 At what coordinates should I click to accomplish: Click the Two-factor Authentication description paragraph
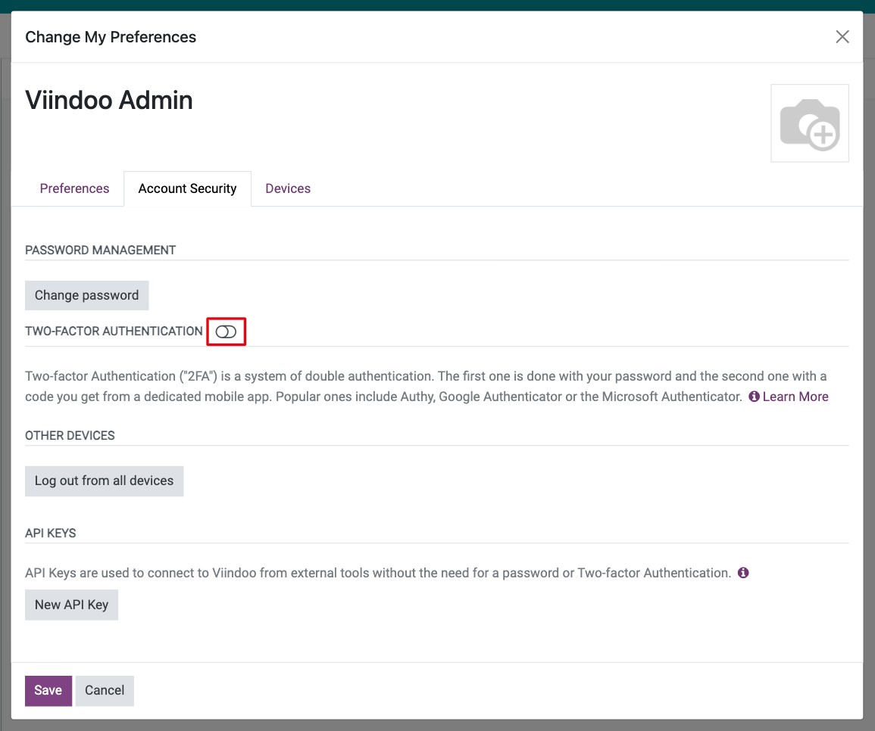(427, 387)
